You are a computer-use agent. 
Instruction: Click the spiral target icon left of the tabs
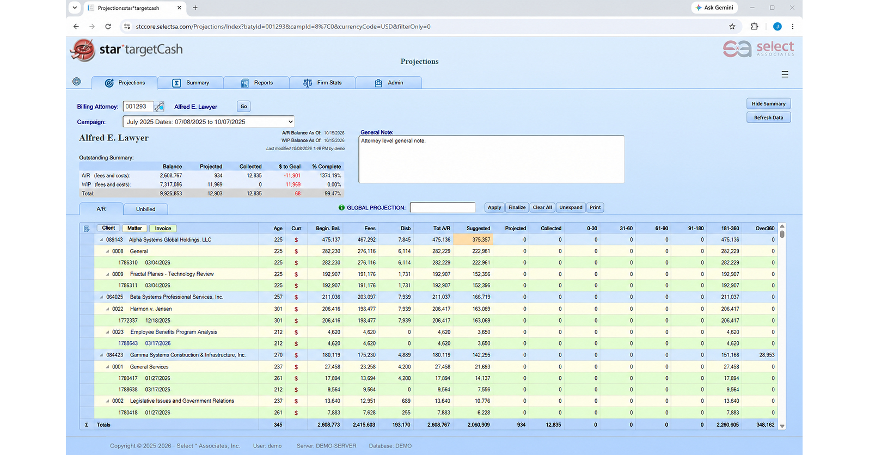(x=77, y=82)
